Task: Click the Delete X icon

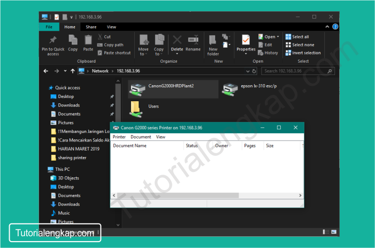Action: coord(177,40)
